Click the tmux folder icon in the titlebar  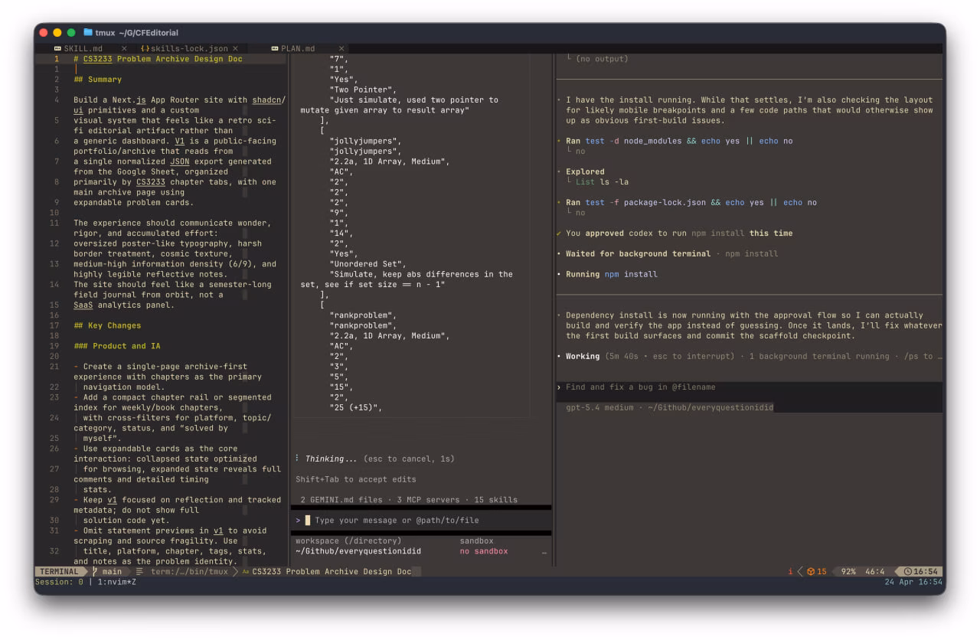pos(87,32)
